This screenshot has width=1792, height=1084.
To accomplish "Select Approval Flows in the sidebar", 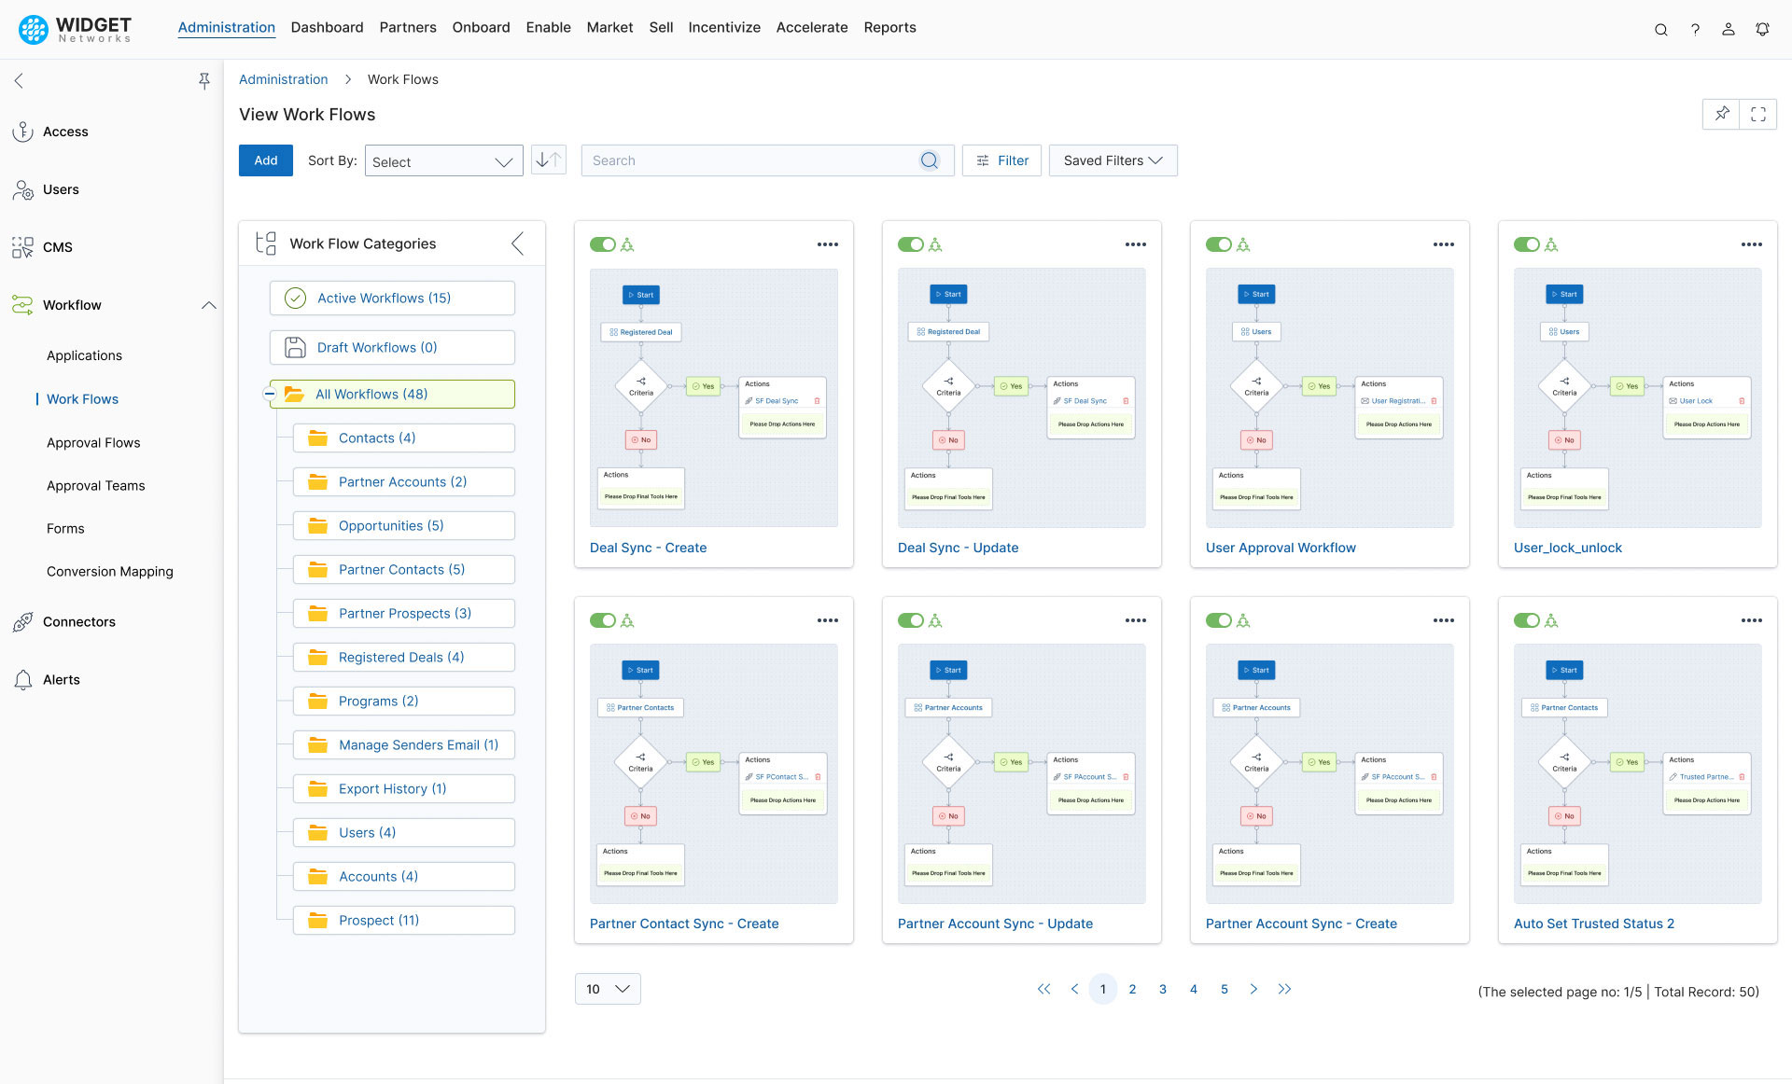I will point(93,442).
